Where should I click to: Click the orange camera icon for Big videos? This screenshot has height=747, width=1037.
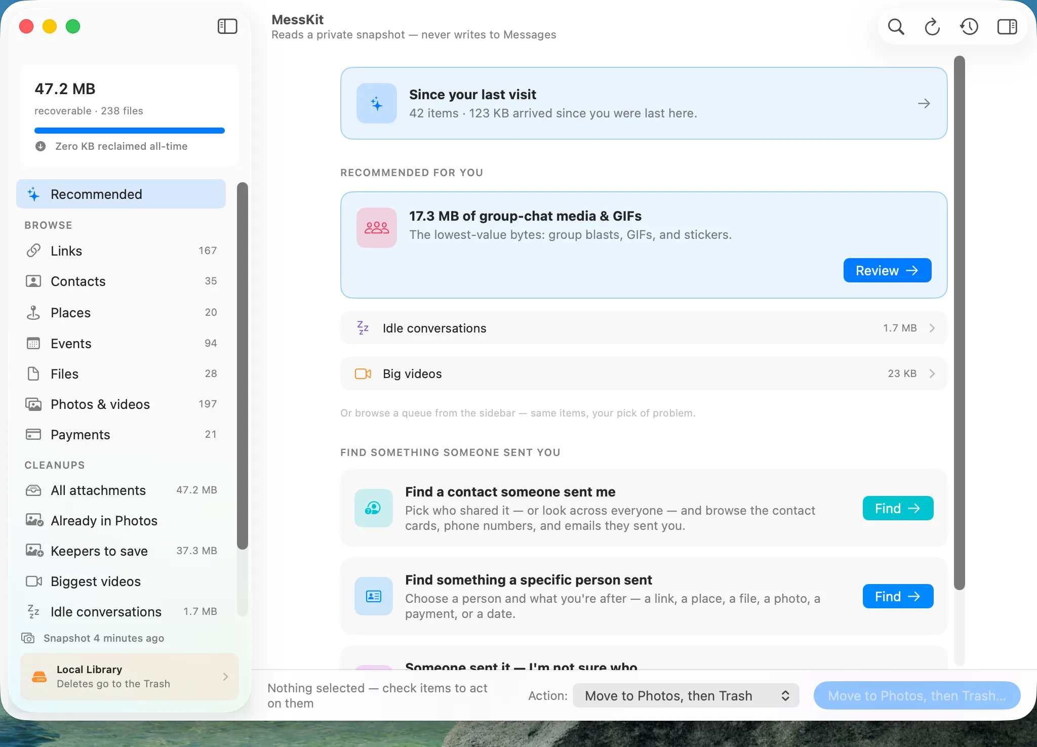363,373
